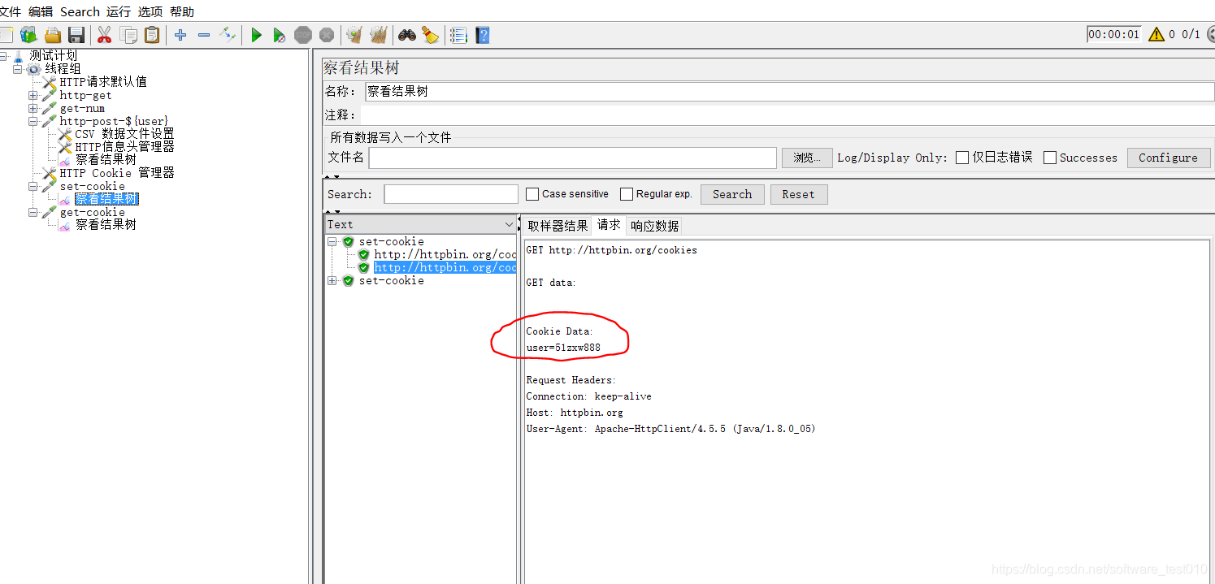Start the test with green play icon

pos(256,35)
